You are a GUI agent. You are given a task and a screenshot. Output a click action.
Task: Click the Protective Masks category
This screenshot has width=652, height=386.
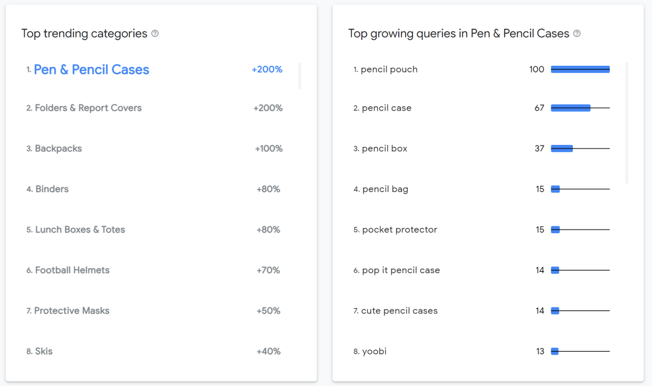[x=72, y=310]
